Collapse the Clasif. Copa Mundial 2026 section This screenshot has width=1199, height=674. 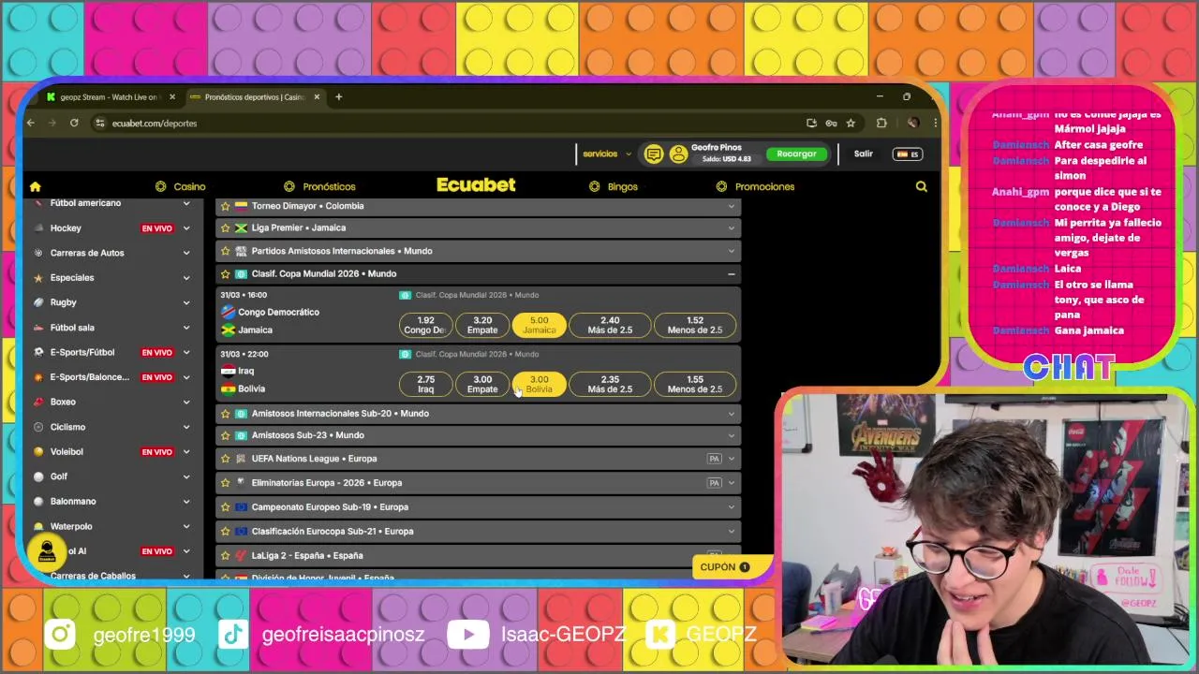coord(731,274)
